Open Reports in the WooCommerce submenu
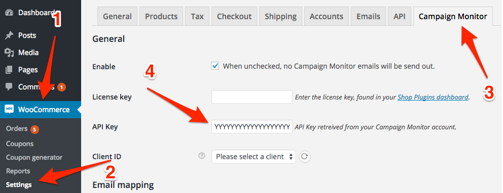 [18, 171]
